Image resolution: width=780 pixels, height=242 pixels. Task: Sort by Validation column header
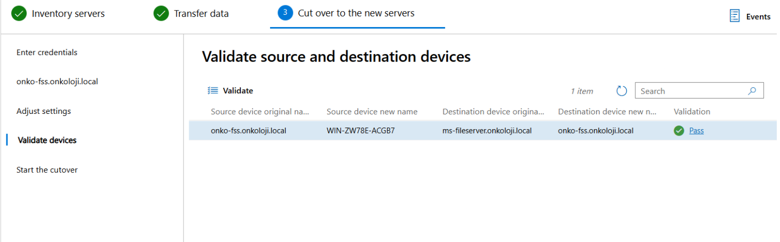click(x=692, y=112)
